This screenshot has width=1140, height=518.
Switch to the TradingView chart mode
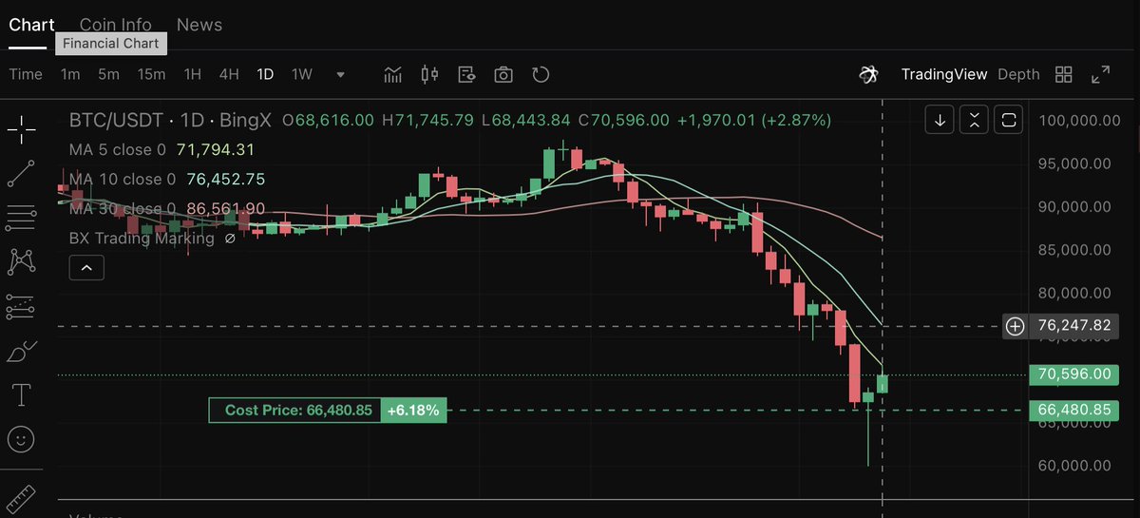(x=943, y=74)
